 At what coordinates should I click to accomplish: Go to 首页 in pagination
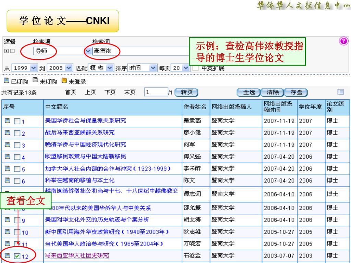pos(71,92)
